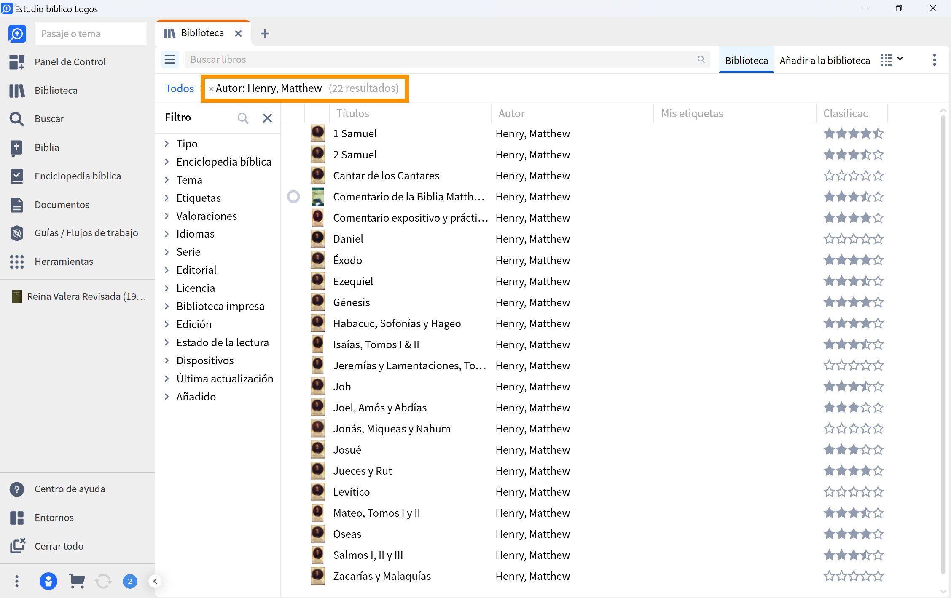The image size is (951, 598).
Task: Open a new tab with plus button
Action: tap(265, 33)
